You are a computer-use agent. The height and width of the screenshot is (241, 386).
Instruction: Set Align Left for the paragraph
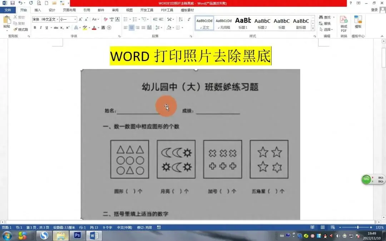(x=125, y=27)
